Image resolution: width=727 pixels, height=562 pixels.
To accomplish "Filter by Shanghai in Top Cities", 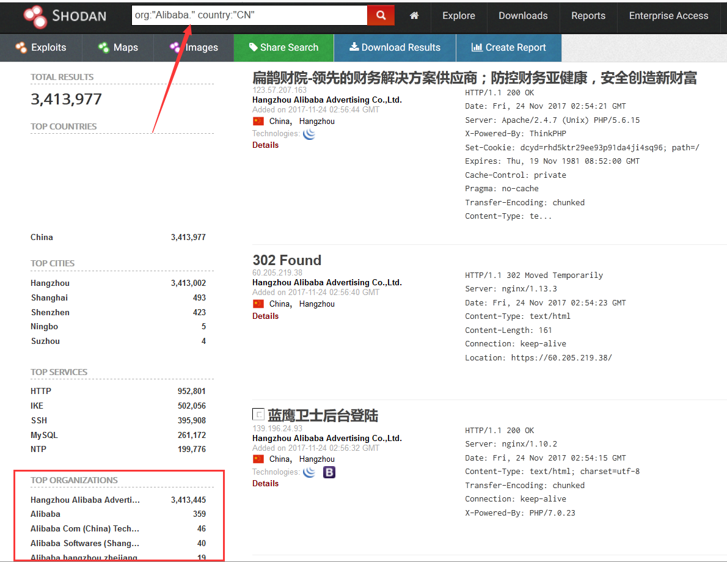I will pyautogui.click(x=49, y=297).
